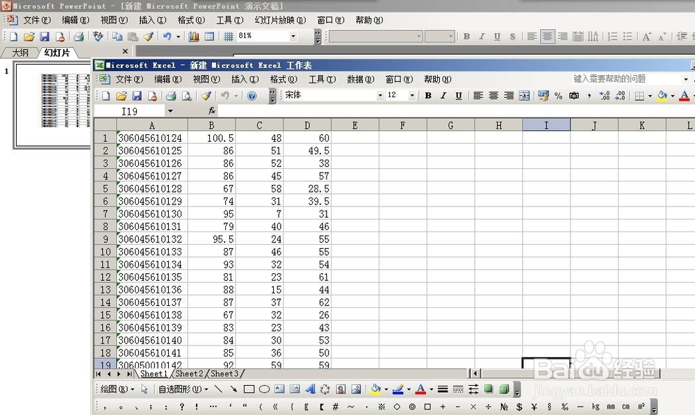Click the PowerPoint New document icon

tap(13, 36)
